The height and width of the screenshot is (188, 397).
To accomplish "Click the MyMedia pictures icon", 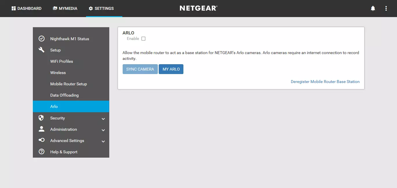I will (55, 8).
